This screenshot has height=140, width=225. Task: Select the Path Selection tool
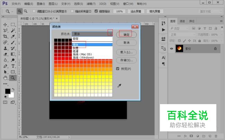[x=5, y=72]
